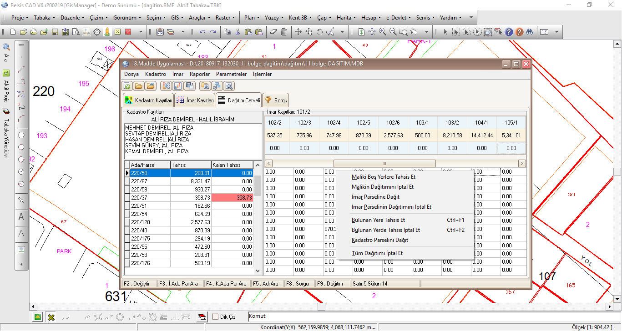Open the e-Devlet dropdown menu
622x331 pixels.
(x=398, y=18)
